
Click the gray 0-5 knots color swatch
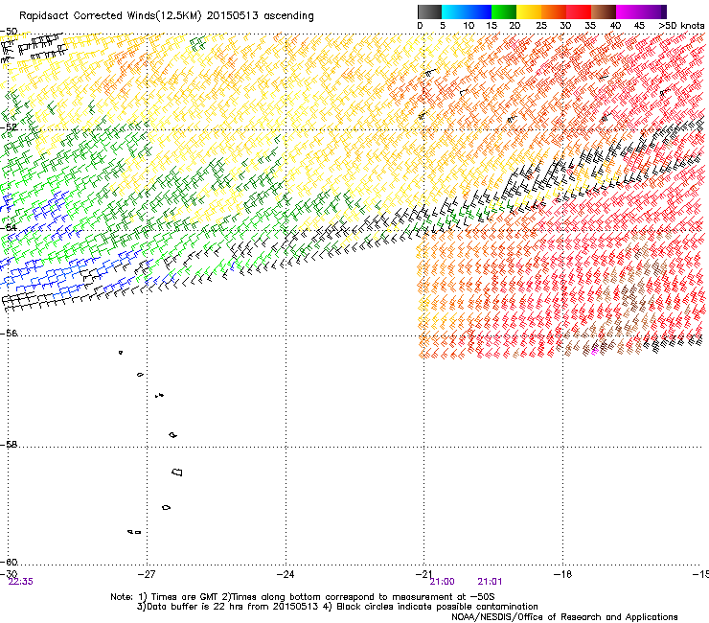[x=429, y=12]
